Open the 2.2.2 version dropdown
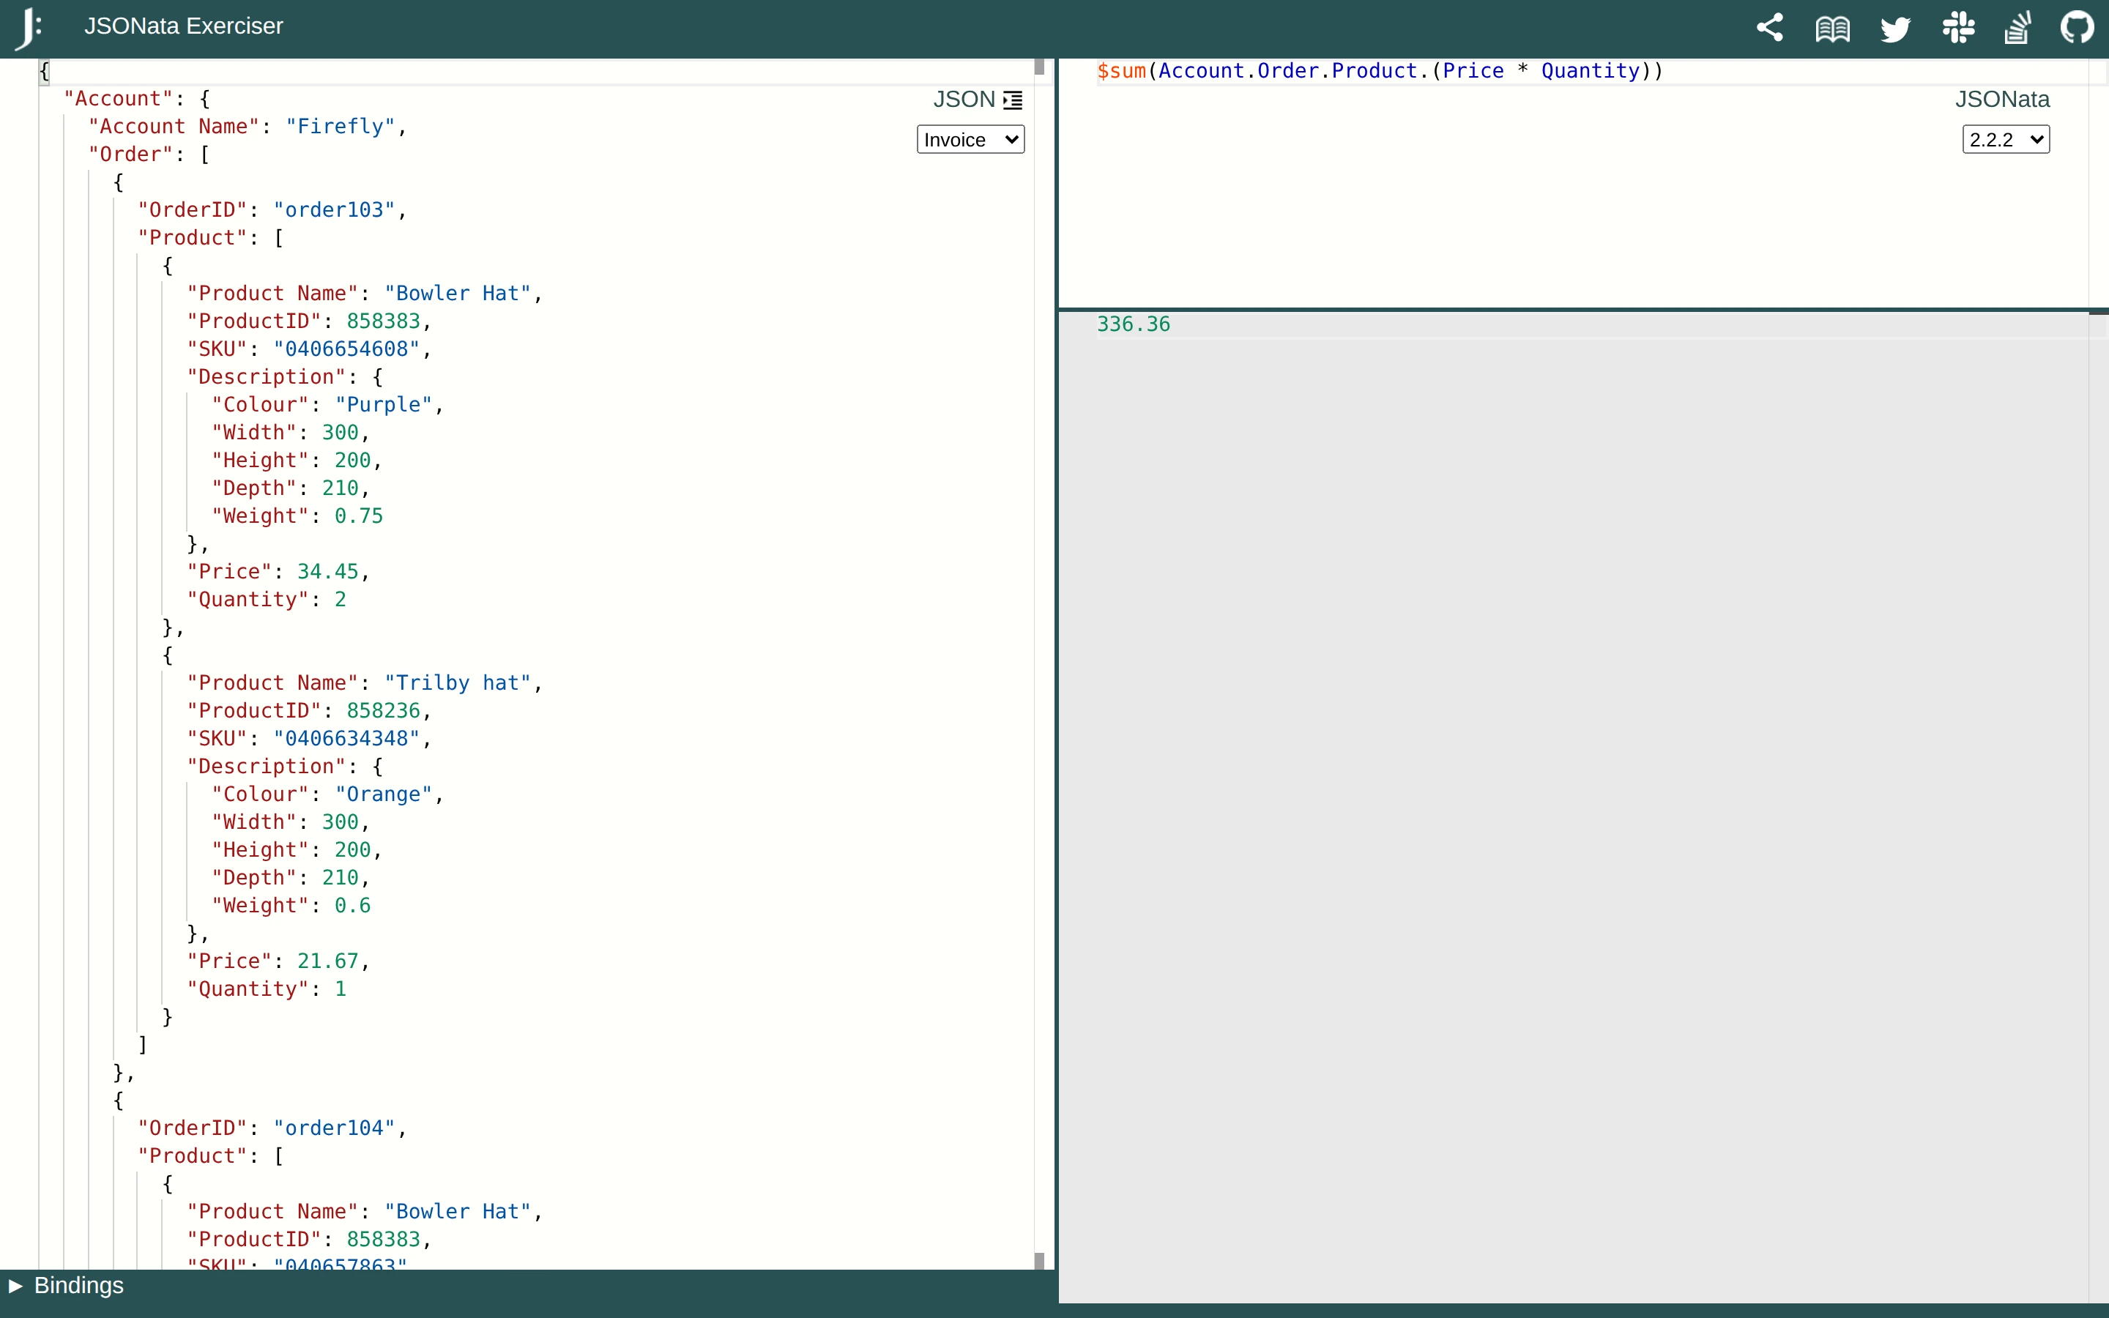 click(2005, 139)
